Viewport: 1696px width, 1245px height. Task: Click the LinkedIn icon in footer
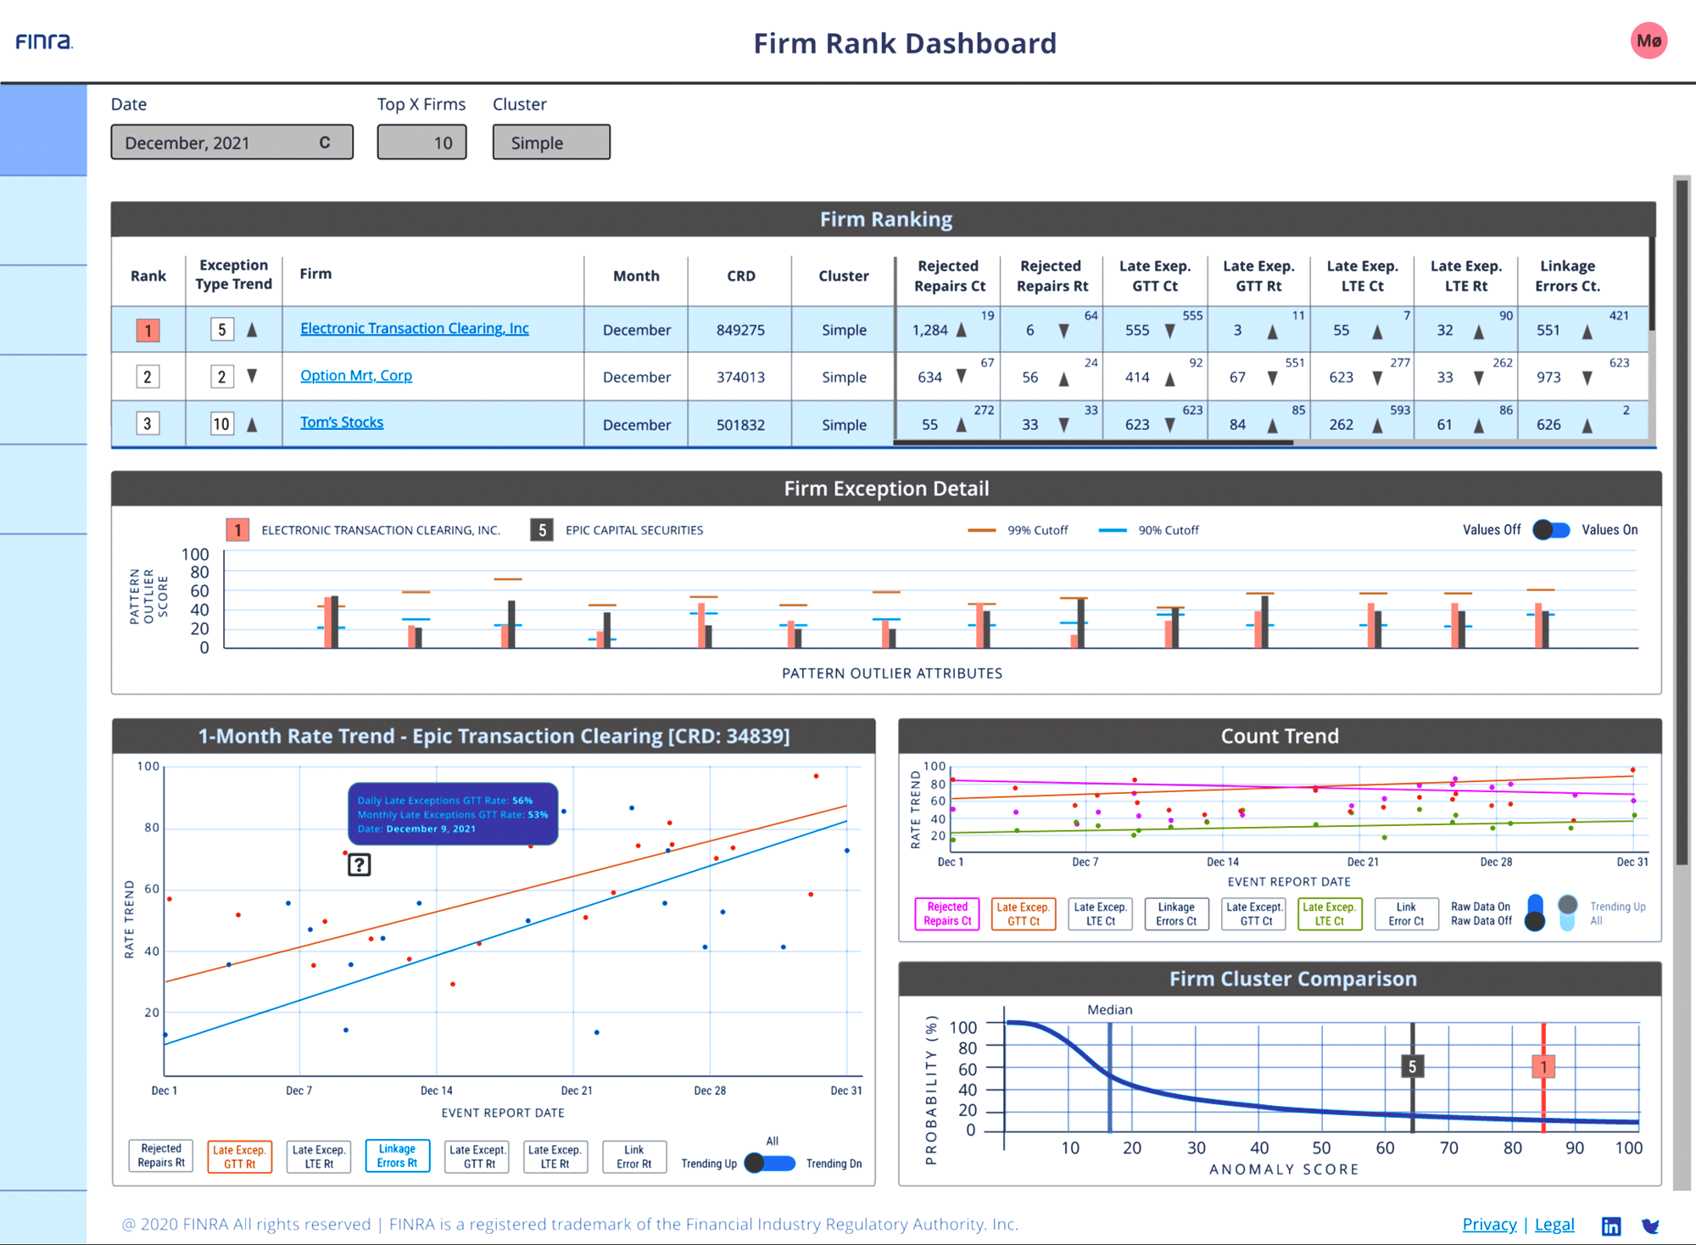click(1611, 1225)
